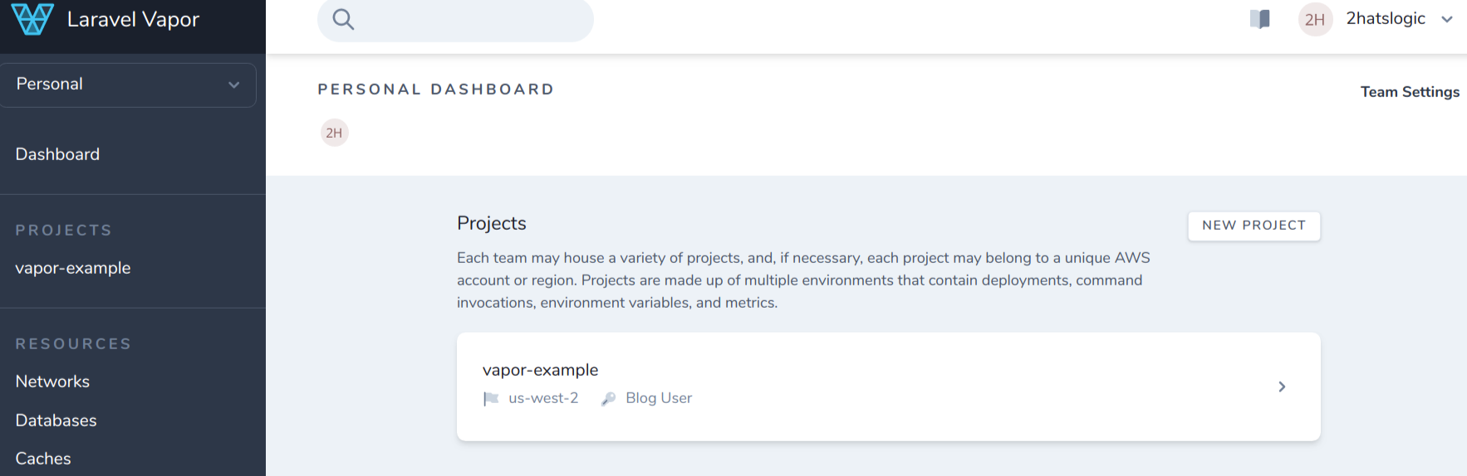This screenshot has height=476, width=1467.
Task: Open the documentation book icon
Action: [1260, 19]
